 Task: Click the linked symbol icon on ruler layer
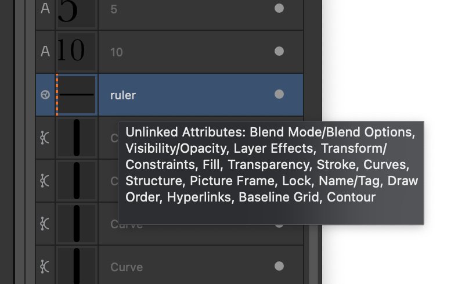coord(45,95)
